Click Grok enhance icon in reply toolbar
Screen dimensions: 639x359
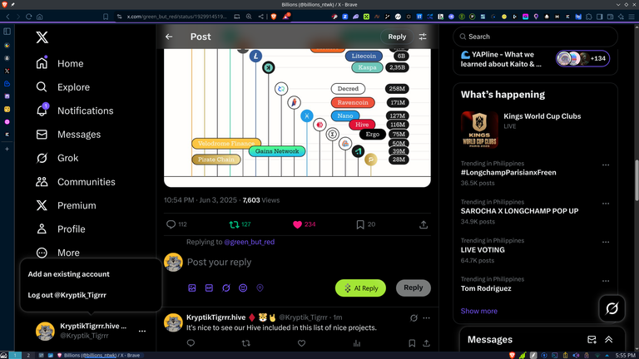225,288
